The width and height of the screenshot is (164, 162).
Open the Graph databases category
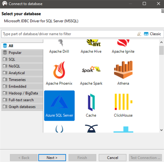22,107
